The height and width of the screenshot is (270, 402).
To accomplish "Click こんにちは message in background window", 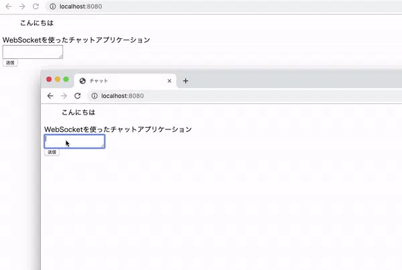I will pos(37,23).
